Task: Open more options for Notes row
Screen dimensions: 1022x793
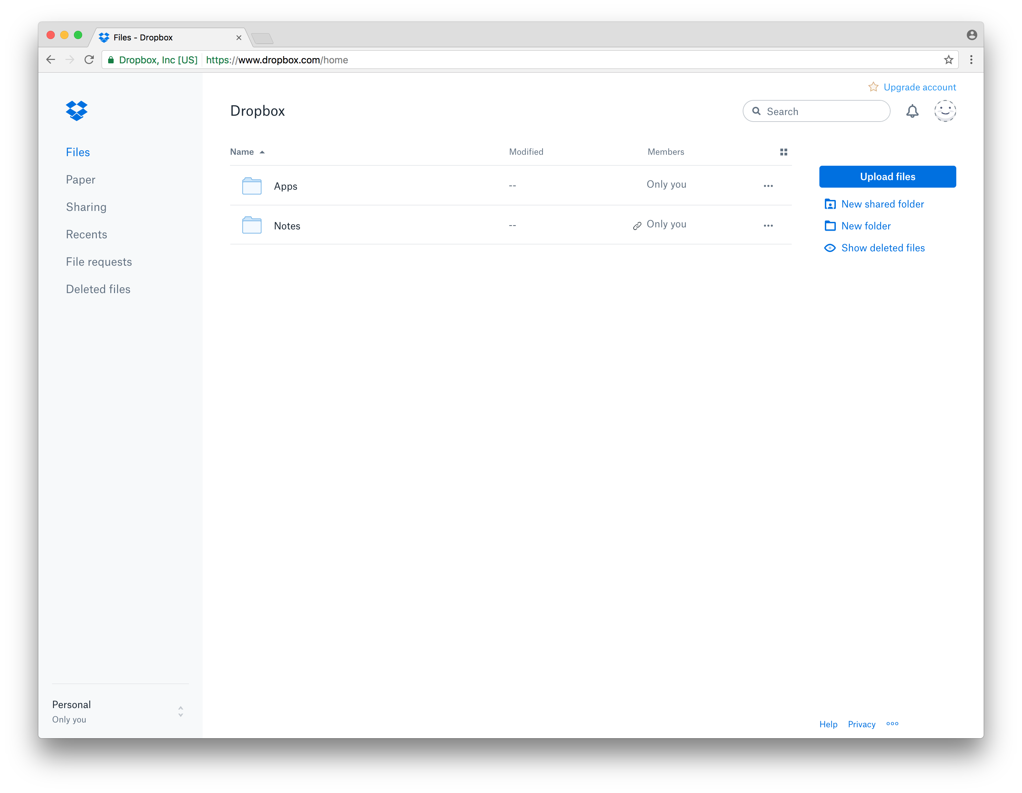Action: pos(768,226)
